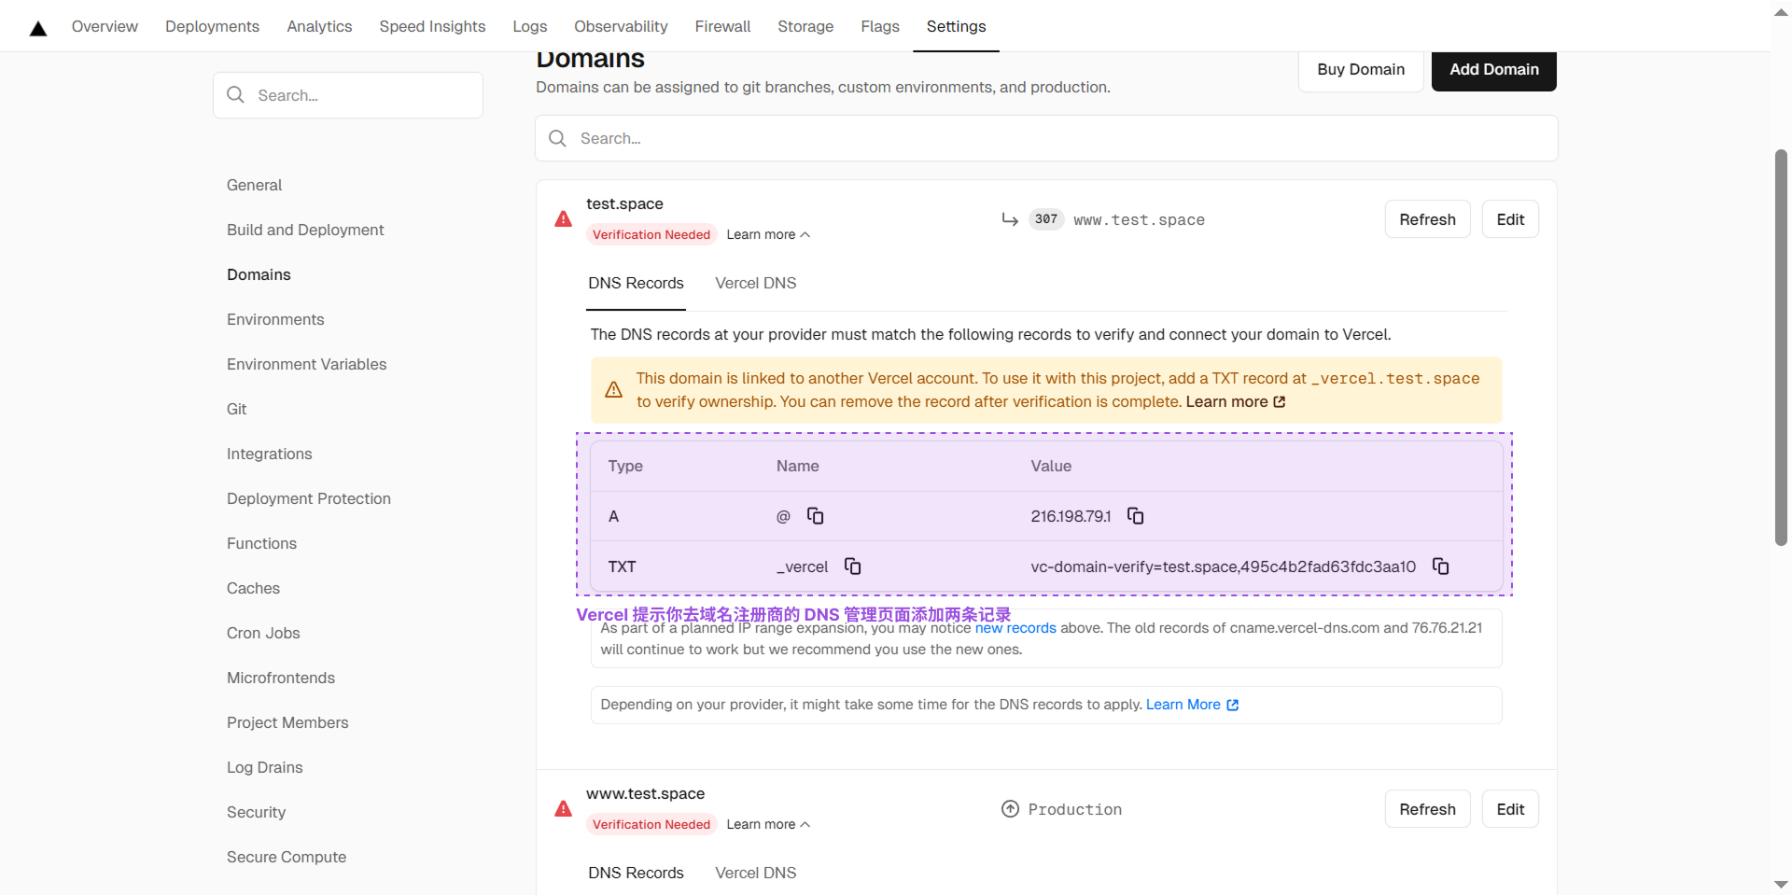Open Secure Compute settings

pos(287,857)
